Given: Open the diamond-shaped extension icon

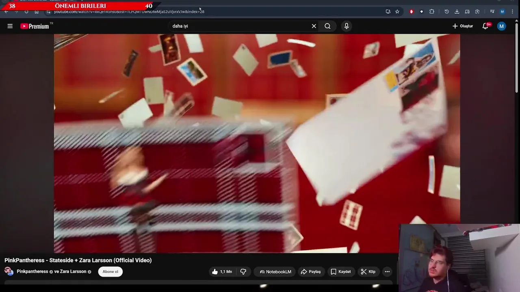Looking at the screenshot, I should click(x=422, y=12).
